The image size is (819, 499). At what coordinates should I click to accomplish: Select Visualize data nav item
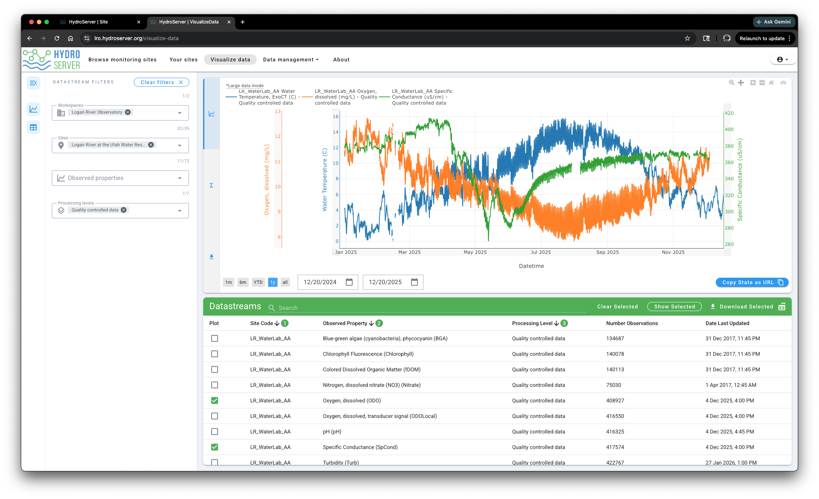tap(230, 59)
